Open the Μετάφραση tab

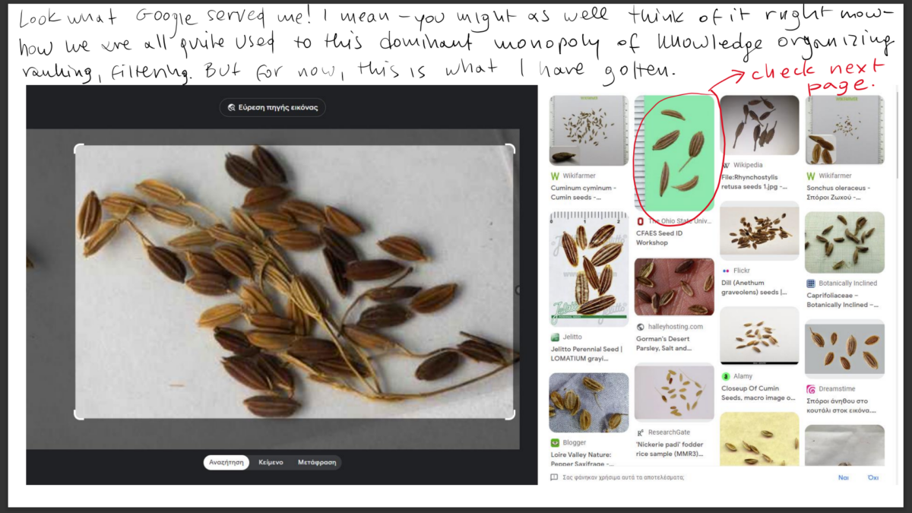pyautogui.click(x=316, y=462)
